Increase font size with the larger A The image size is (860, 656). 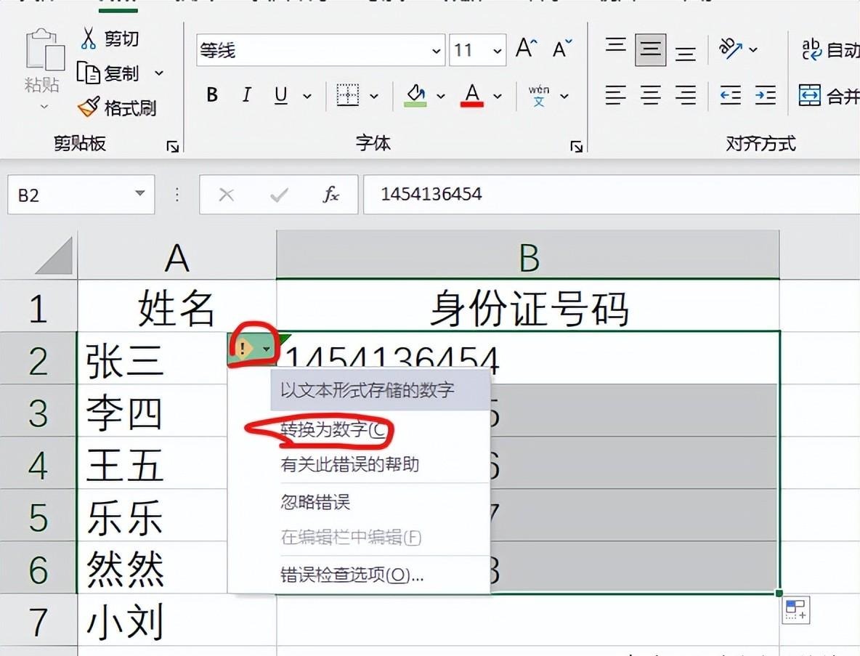[x=527, y=48]
